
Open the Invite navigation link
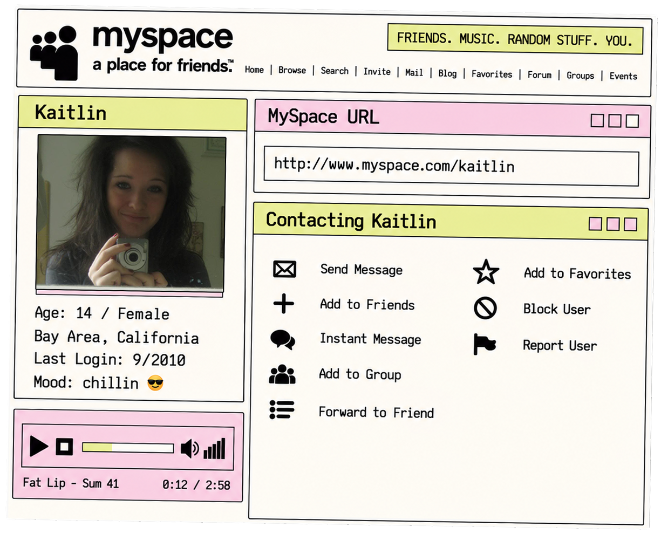coord(377,71)
